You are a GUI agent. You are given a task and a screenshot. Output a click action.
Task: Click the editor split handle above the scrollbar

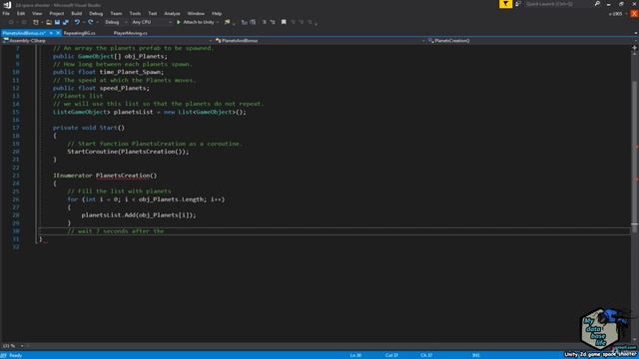coord(635,48)
